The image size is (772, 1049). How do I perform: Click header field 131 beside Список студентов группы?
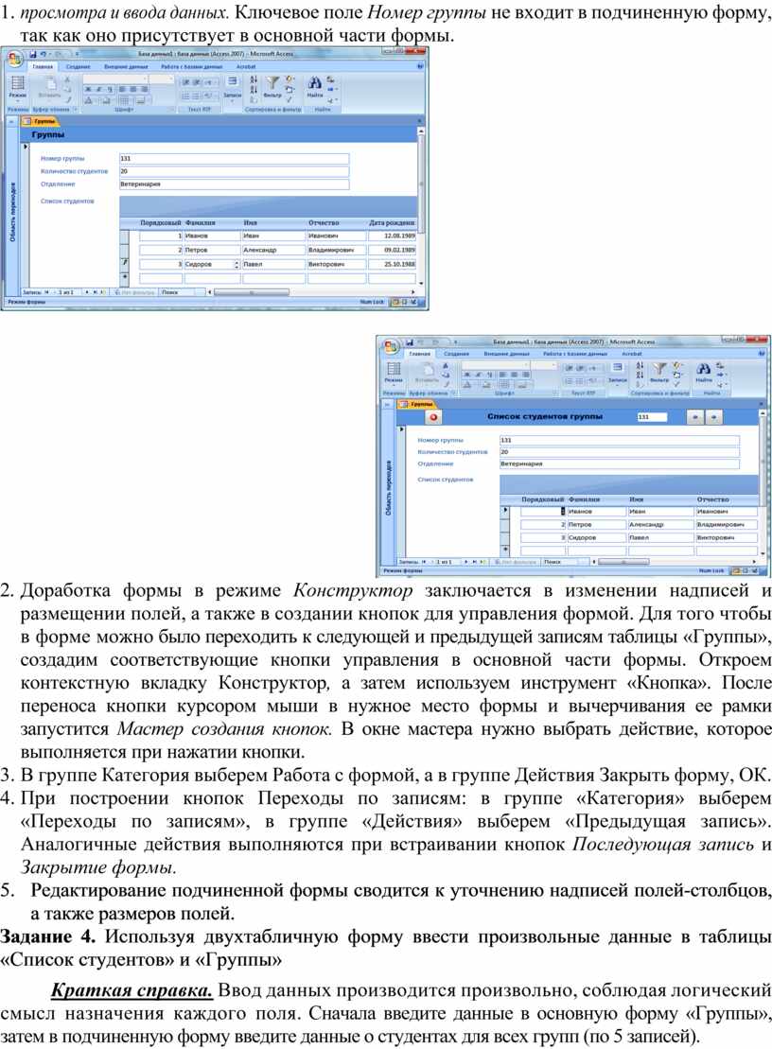pyautogui.click(x=652, y=417)
